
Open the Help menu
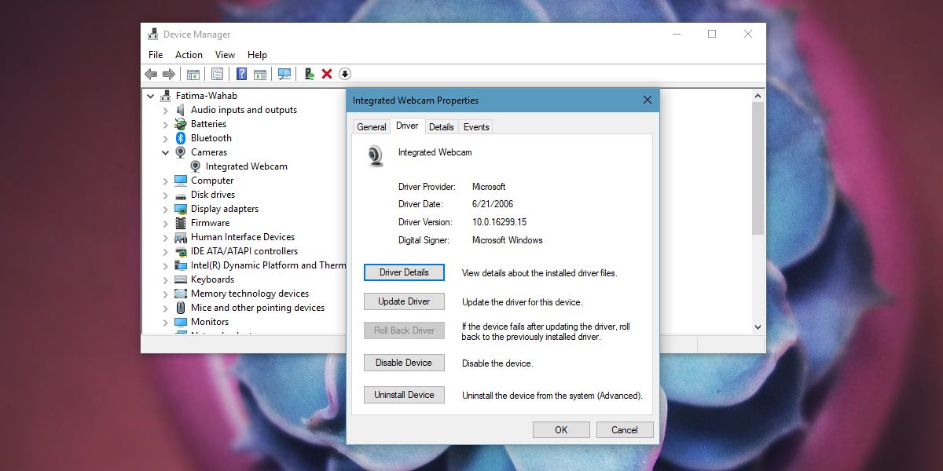point(257,55)
